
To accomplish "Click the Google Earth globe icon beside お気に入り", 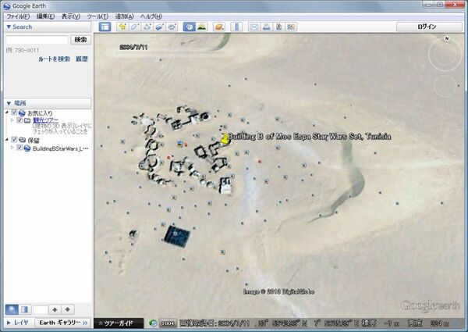I will 22,113.
